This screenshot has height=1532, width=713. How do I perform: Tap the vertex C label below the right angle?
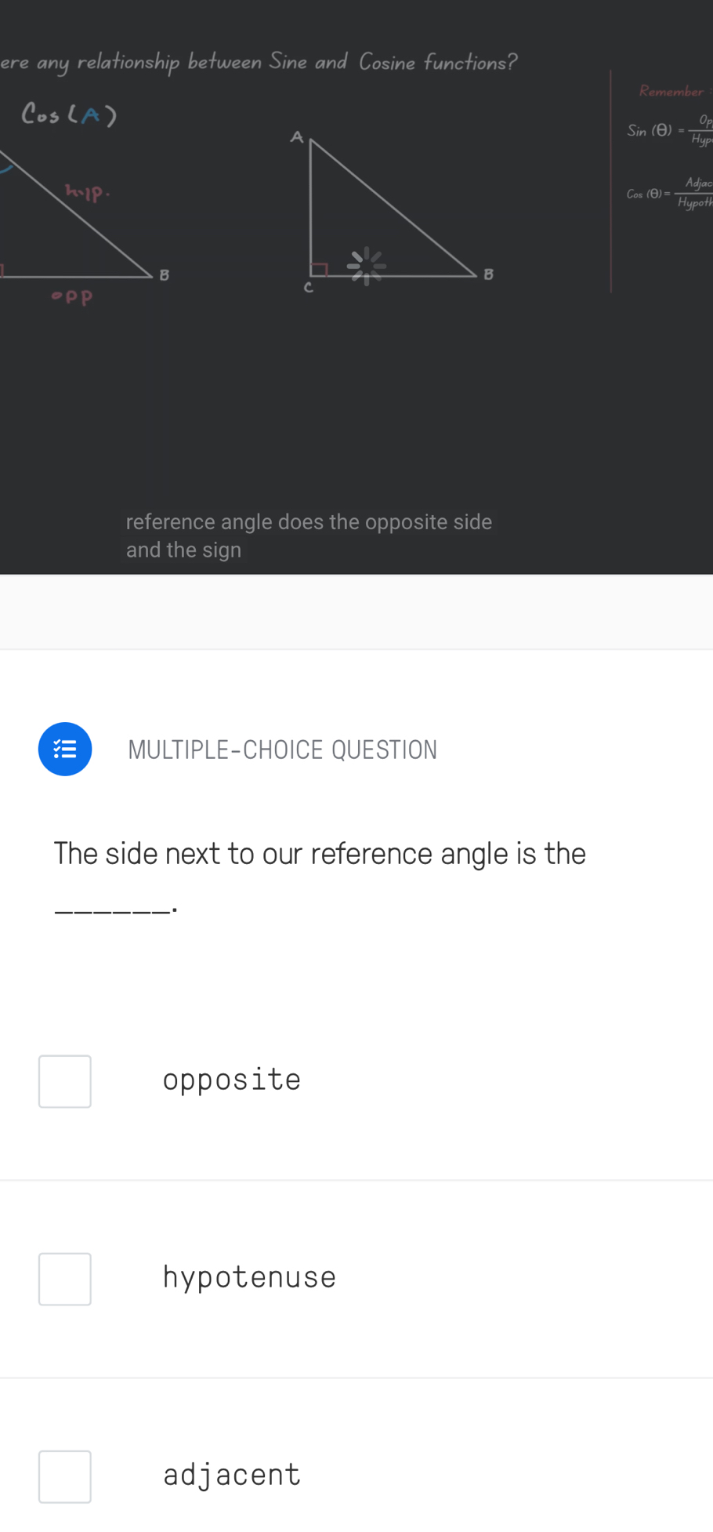308,288
